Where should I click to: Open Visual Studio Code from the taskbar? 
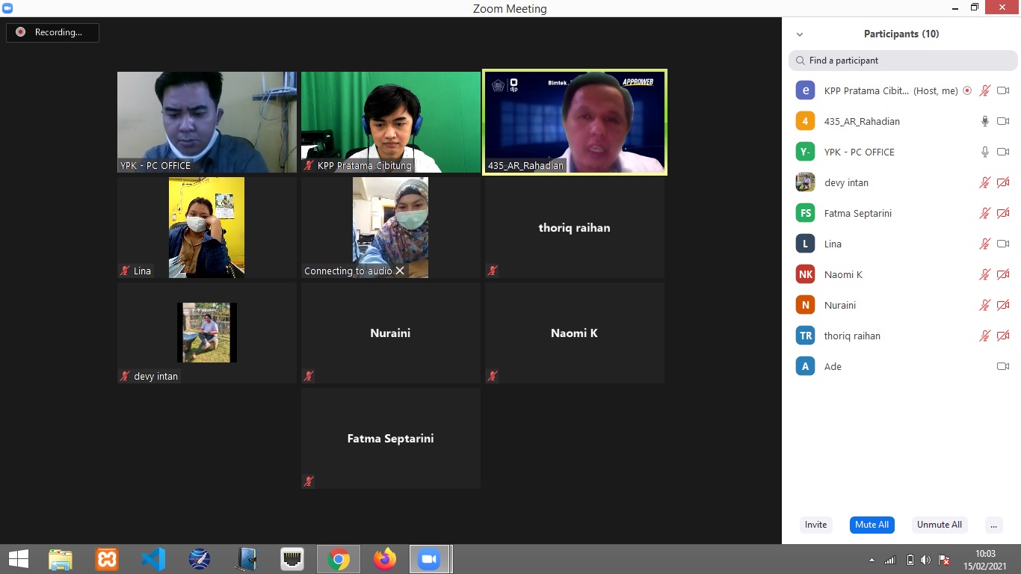coord(153,559)
